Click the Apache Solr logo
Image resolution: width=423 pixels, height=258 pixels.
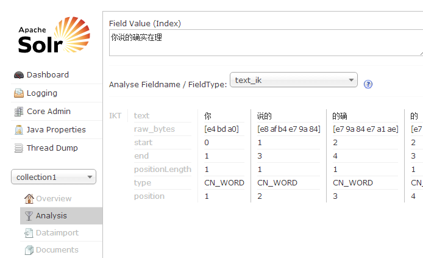[54, 35]
